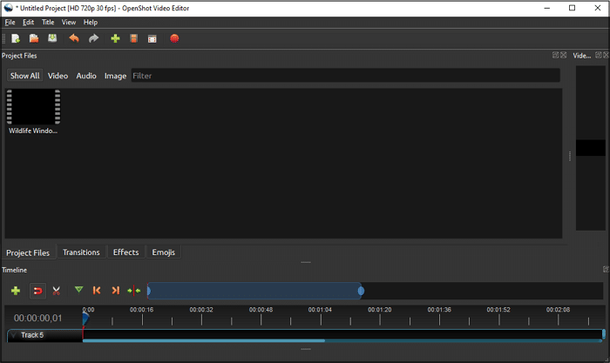Jump to the previous marker
This screenshot has height=363, width=610.
click(97, 291)
